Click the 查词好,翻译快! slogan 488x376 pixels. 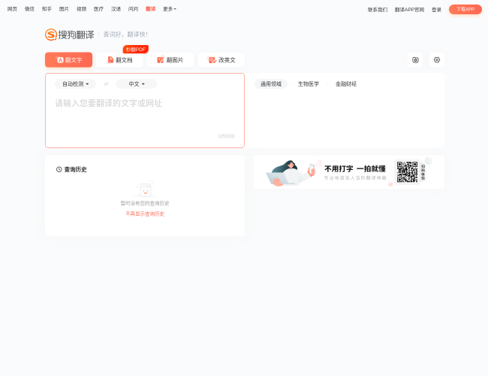125,35
